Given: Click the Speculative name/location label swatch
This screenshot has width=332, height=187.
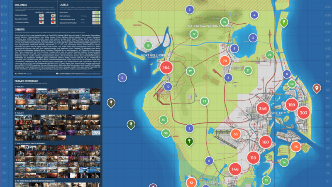Looking at the screenshot, I should [x=96, y=23].
